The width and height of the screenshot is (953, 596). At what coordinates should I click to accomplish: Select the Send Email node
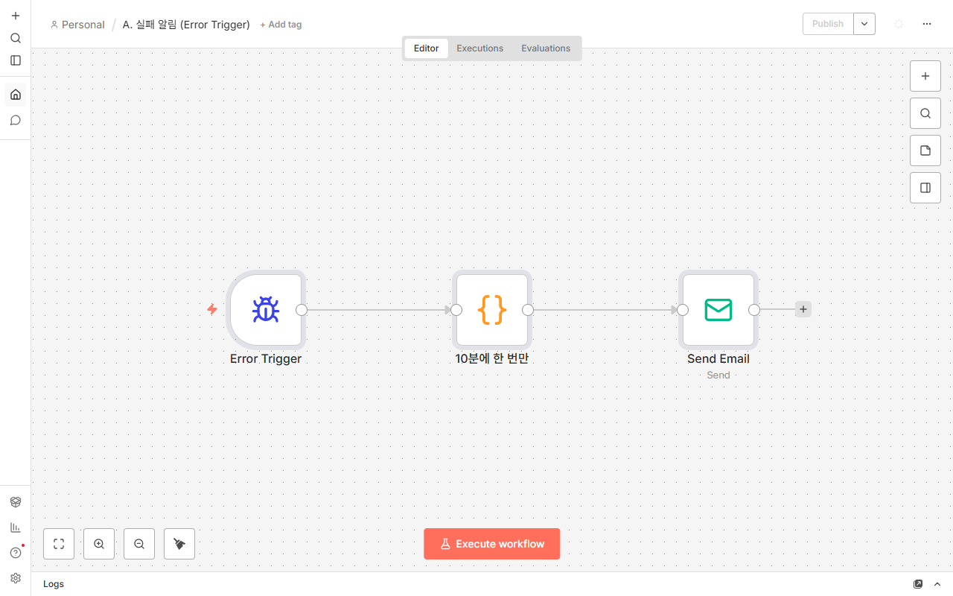[718, 310]
